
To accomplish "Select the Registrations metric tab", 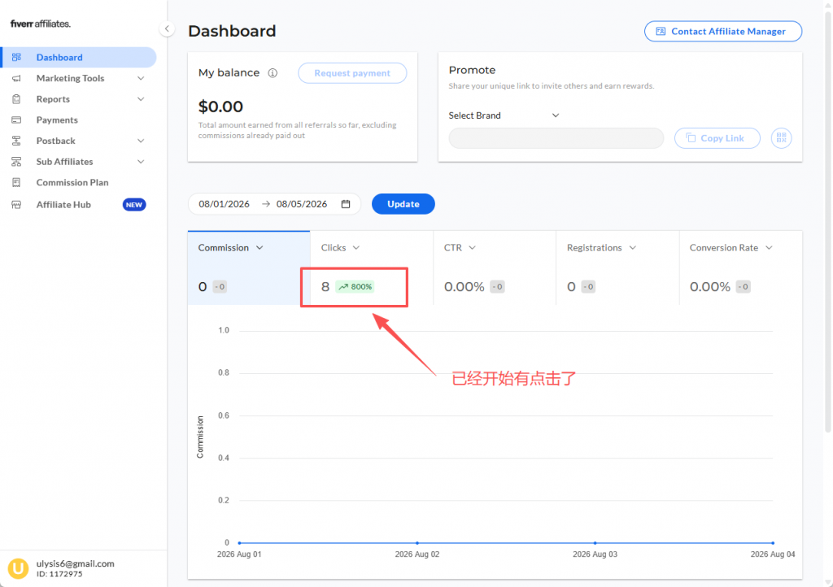I will 617,268.
